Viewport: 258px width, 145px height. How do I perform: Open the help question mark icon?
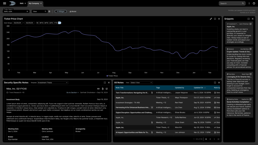tap(254, 4)
